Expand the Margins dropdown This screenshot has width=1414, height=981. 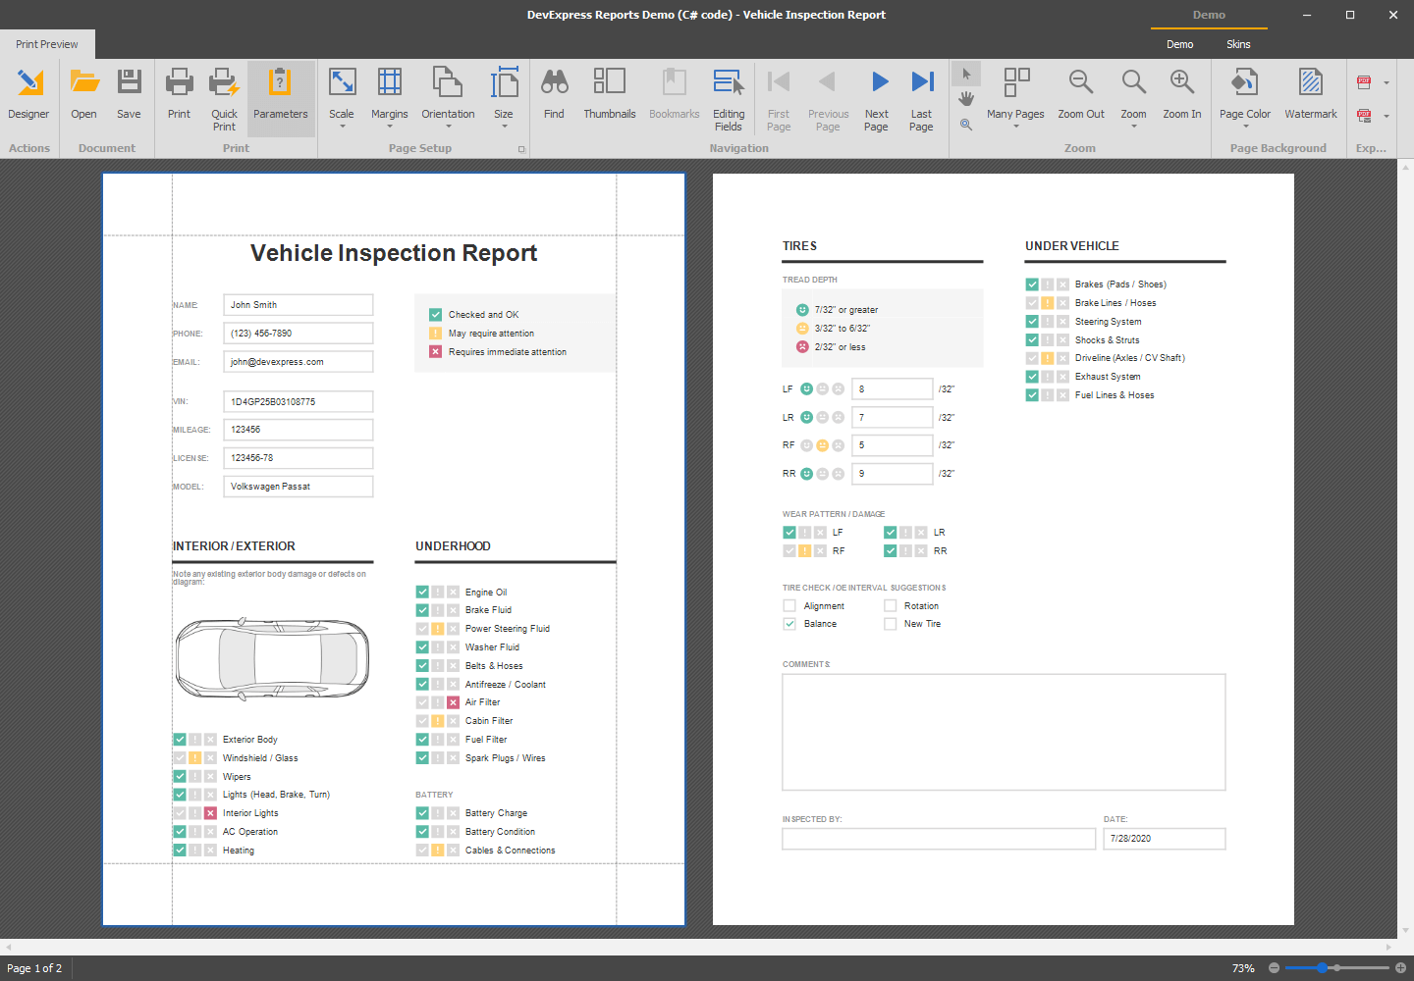tap(389, 128)
